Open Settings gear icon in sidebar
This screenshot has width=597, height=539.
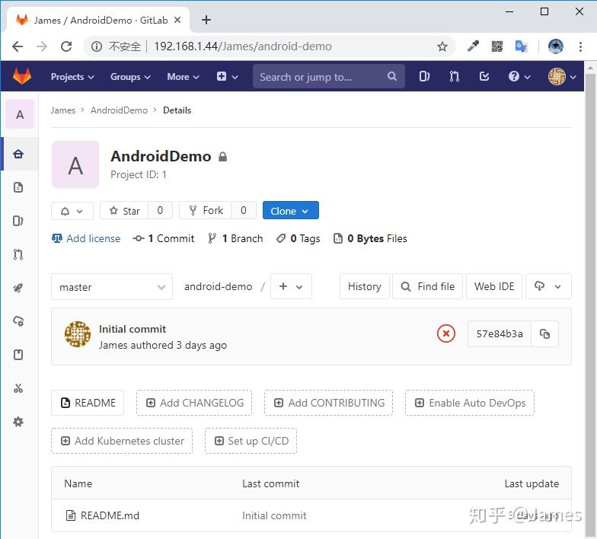point(18,422)
